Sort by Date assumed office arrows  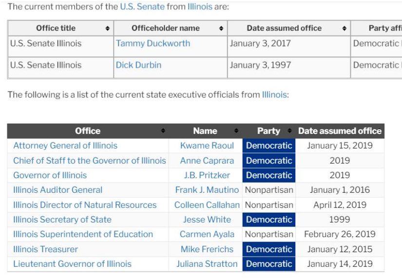pos(345,29)
